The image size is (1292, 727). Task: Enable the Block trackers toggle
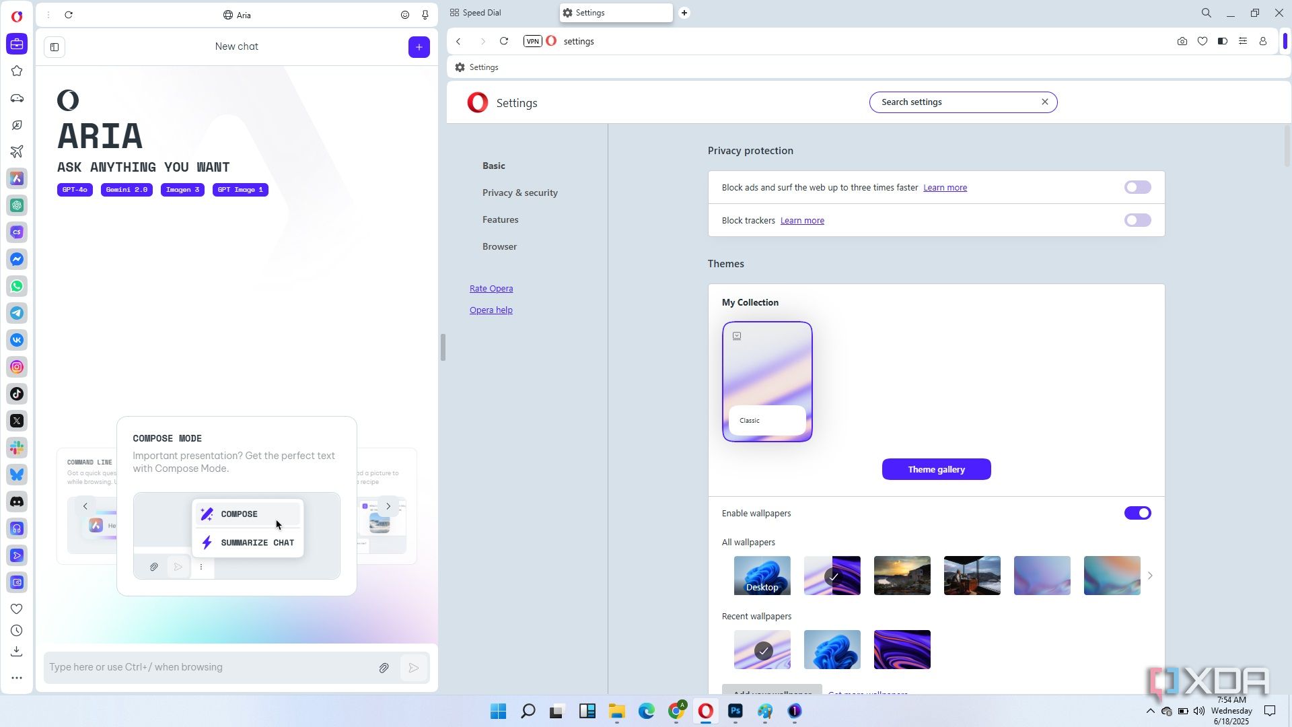tap(1137, 220)
